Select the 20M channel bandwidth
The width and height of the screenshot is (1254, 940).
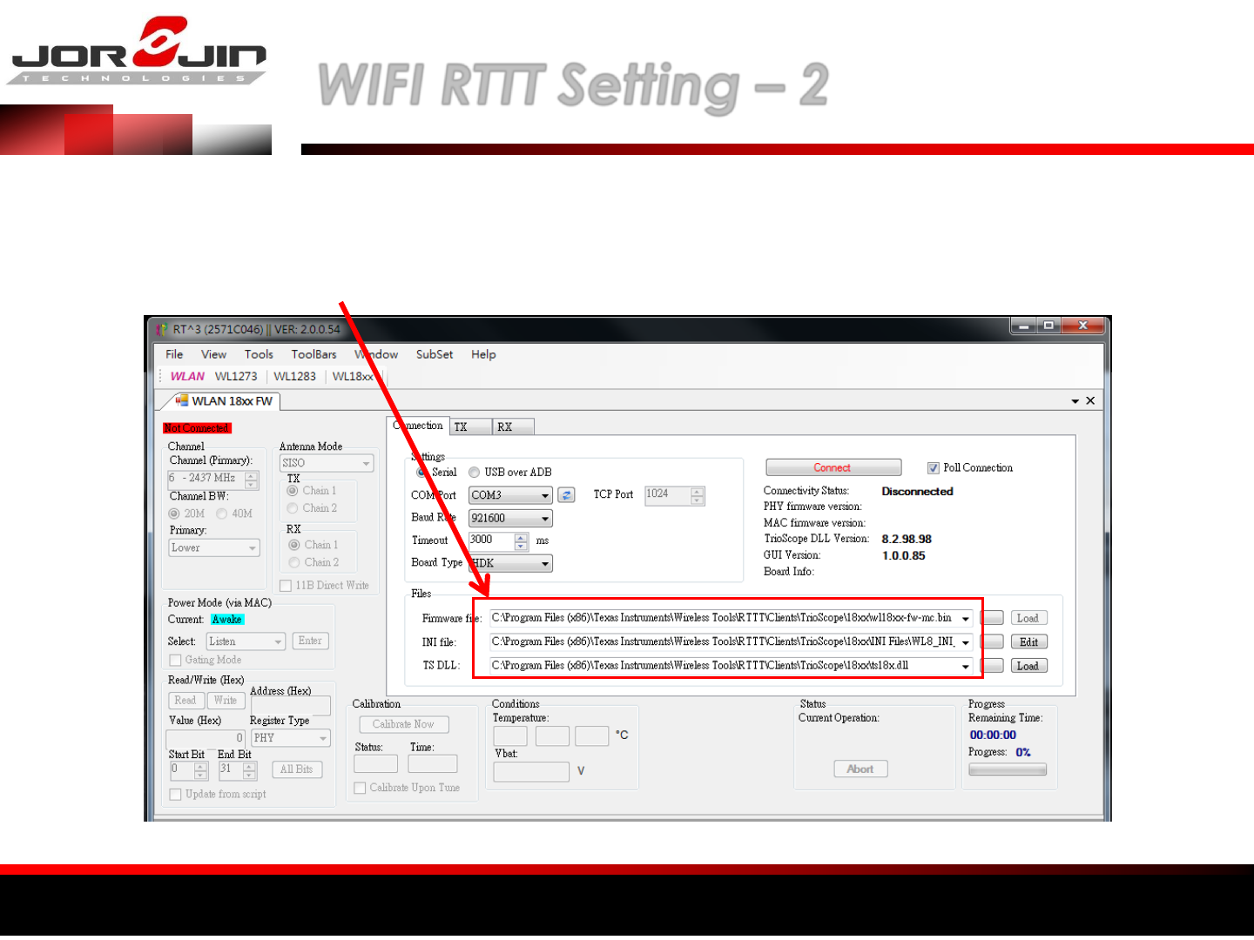(x=174, y=514)
